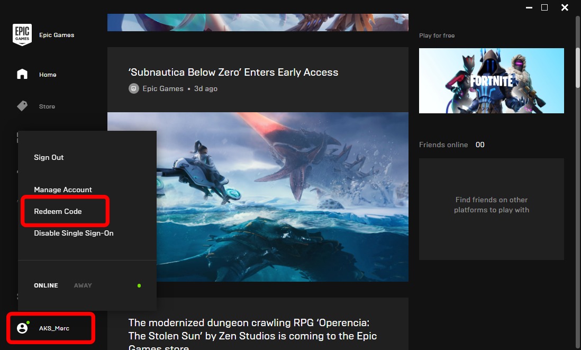The image size is (581, 350).
Task: Go to Home via the house icon
Action: coord(22,75)
